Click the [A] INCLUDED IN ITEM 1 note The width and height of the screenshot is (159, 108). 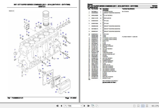point(109,82)
